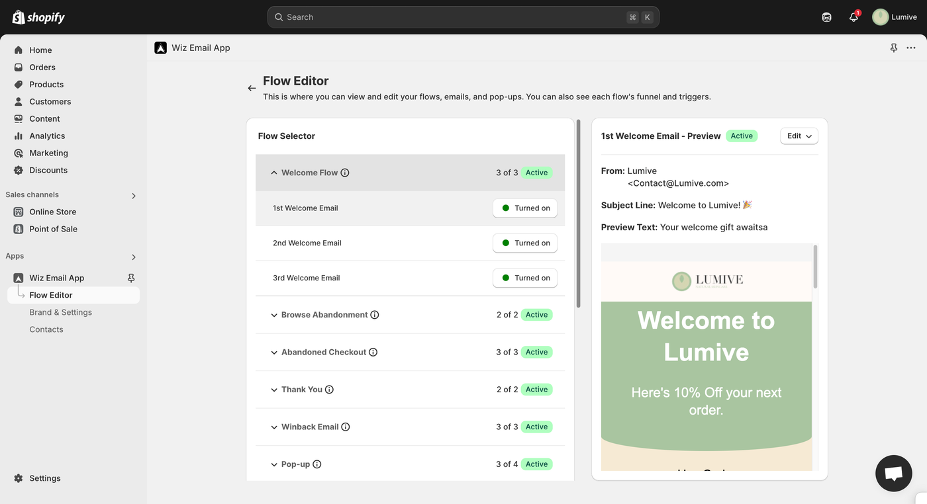Unpin Wiz Email App in sidebar

coord(131,278)
